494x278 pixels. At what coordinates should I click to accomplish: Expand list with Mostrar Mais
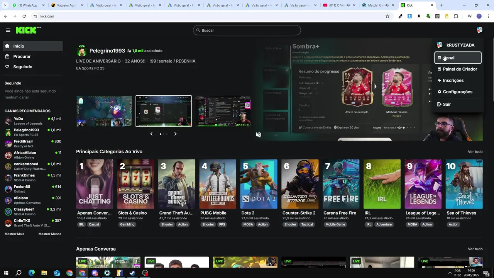tap(14, 234)
